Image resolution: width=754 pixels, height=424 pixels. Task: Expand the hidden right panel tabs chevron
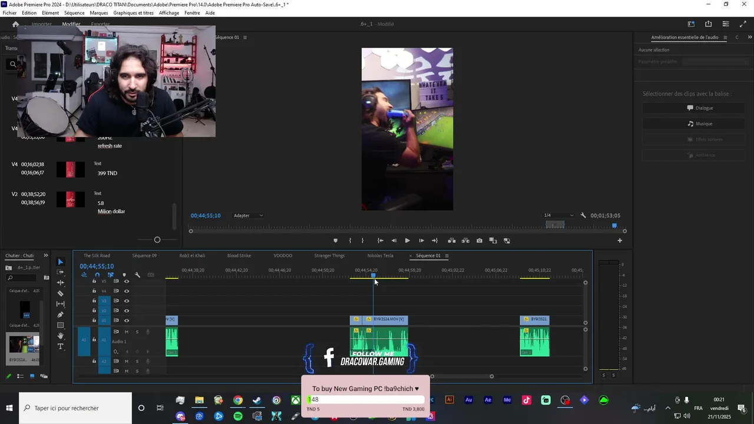coord(749,37)
